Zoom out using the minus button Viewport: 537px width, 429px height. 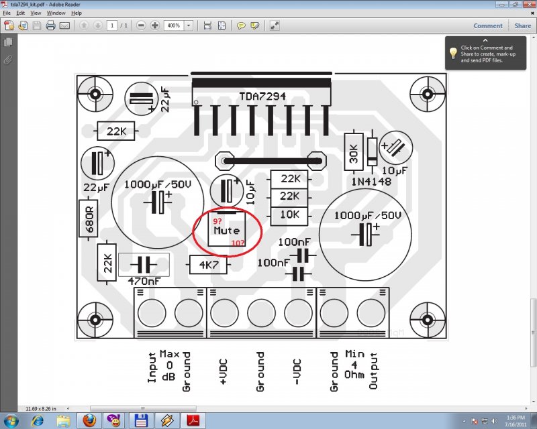[x=141, y=25]
